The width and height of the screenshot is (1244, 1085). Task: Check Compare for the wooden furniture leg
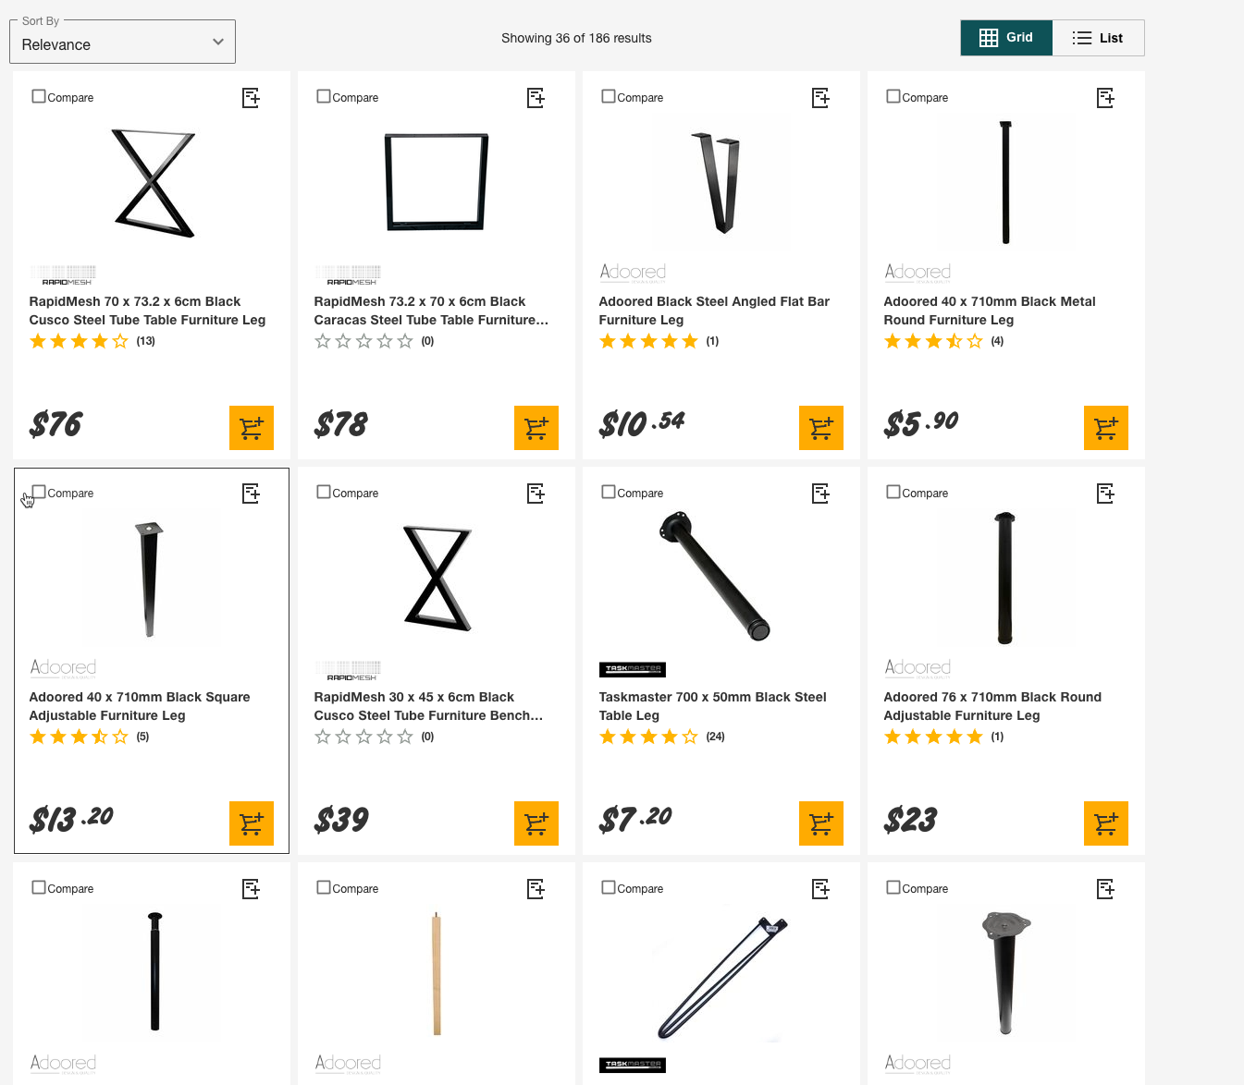click(324, 887)
